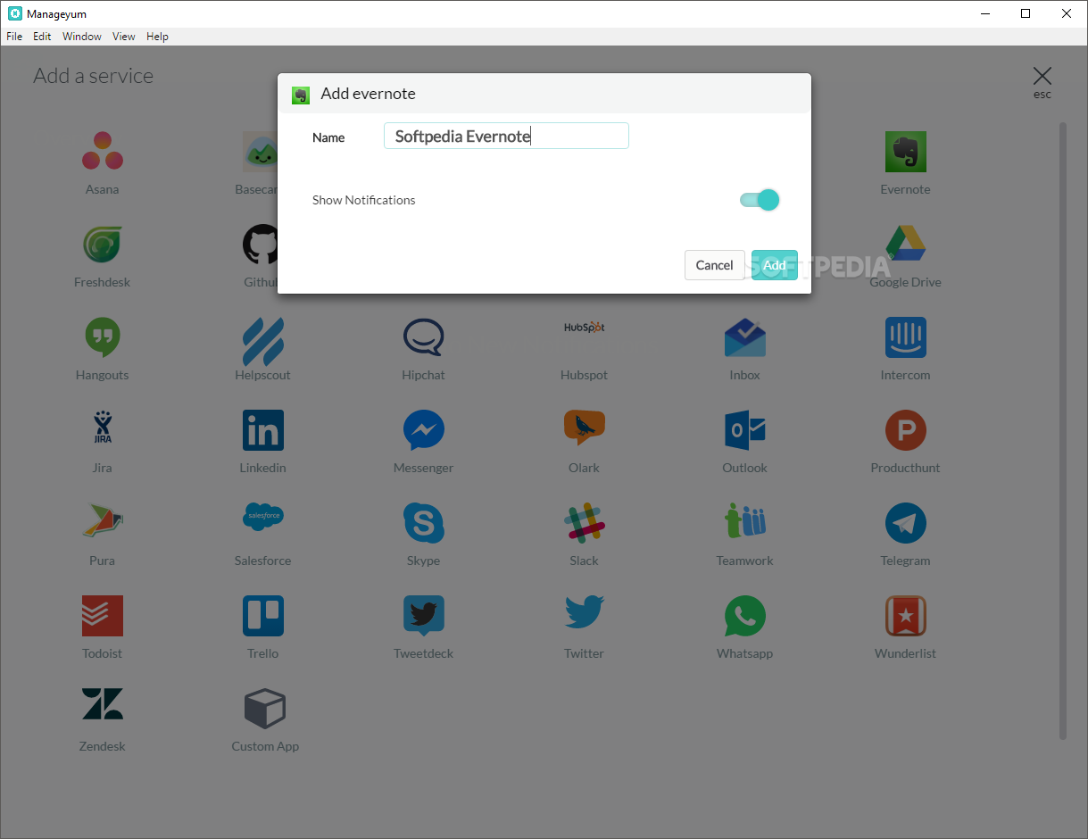Viewport: 1088px width, 839px height.
Task: Pick the Freshdesk service icon
Action: coord(103,245)
